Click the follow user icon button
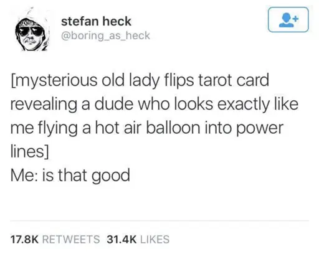 pos(288,20)
